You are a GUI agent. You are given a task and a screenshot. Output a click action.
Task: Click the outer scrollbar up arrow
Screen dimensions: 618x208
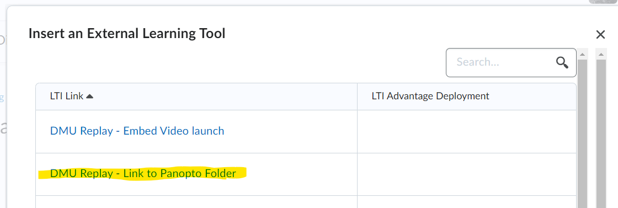tap(601, 54)
